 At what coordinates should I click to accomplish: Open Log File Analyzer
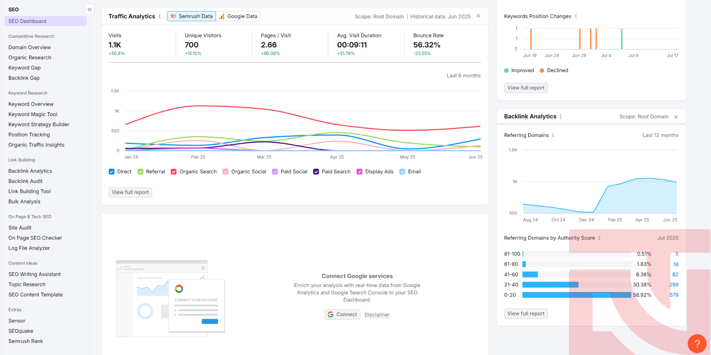point(29,248)
